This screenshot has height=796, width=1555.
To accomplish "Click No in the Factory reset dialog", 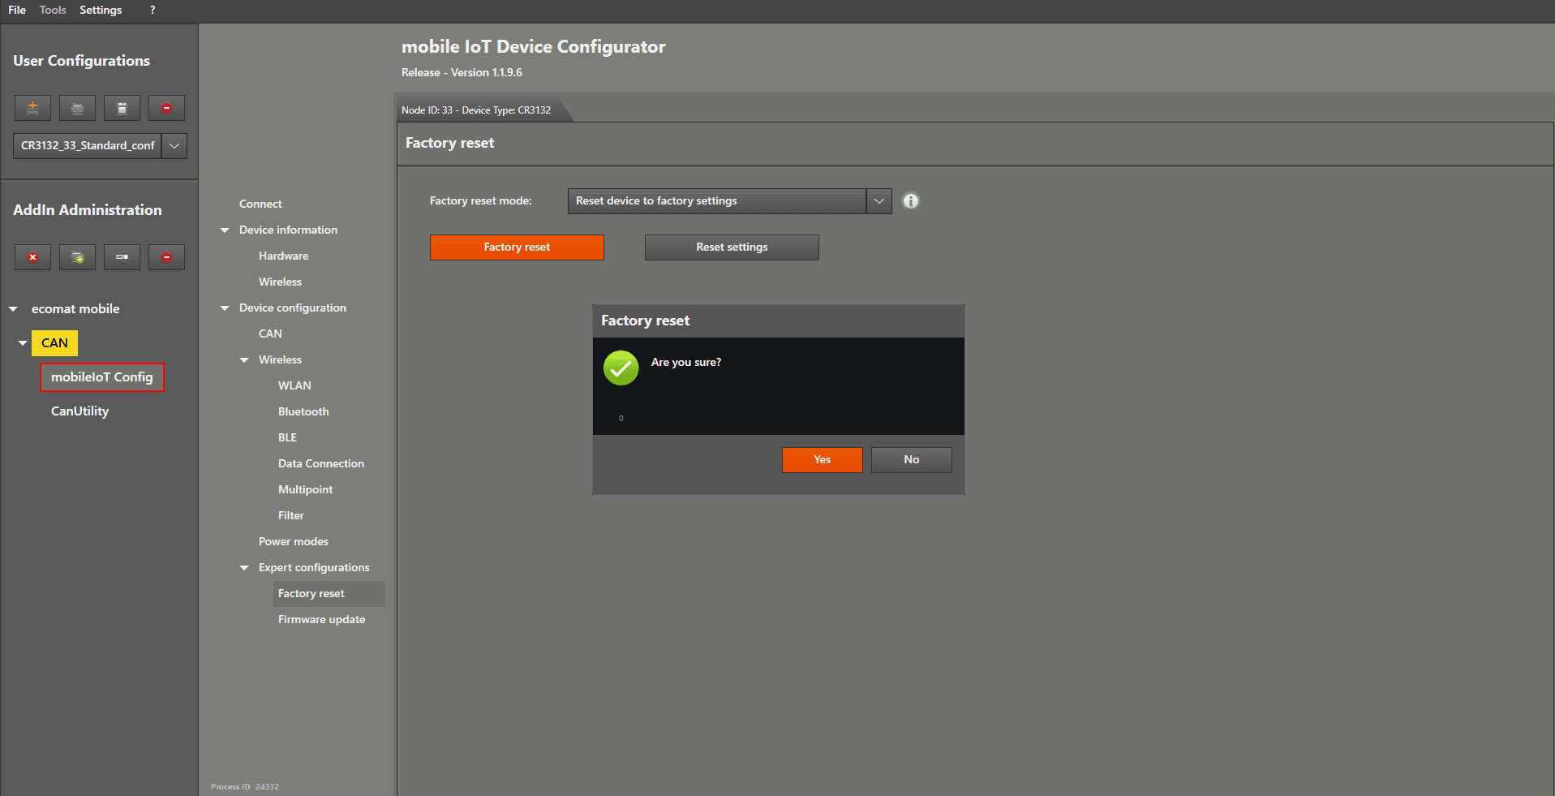I will [x=911, y=460].
